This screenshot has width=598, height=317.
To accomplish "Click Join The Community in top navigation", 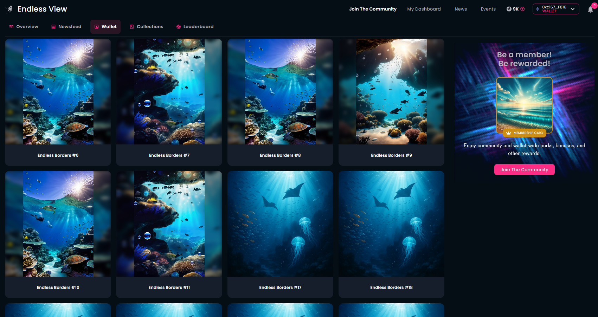I will click(x=373, y=9).
